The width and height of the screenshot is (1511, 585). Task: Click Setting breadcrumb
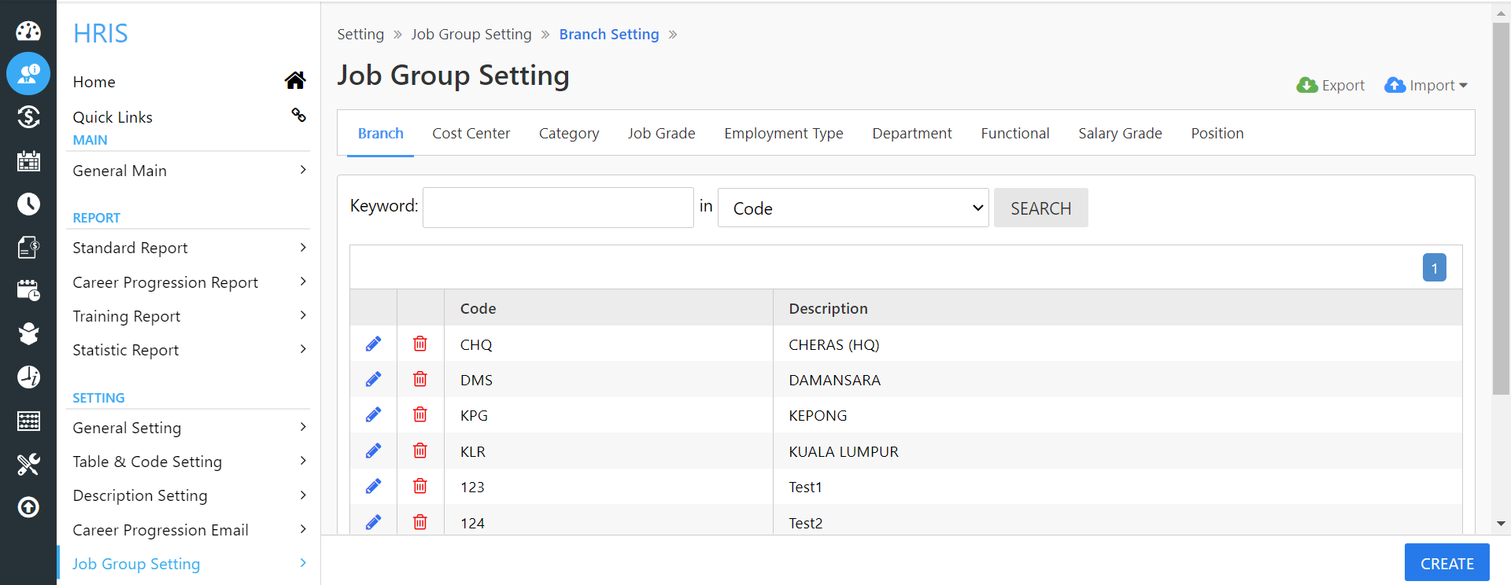pyautogui.click(x=360, y=34)
